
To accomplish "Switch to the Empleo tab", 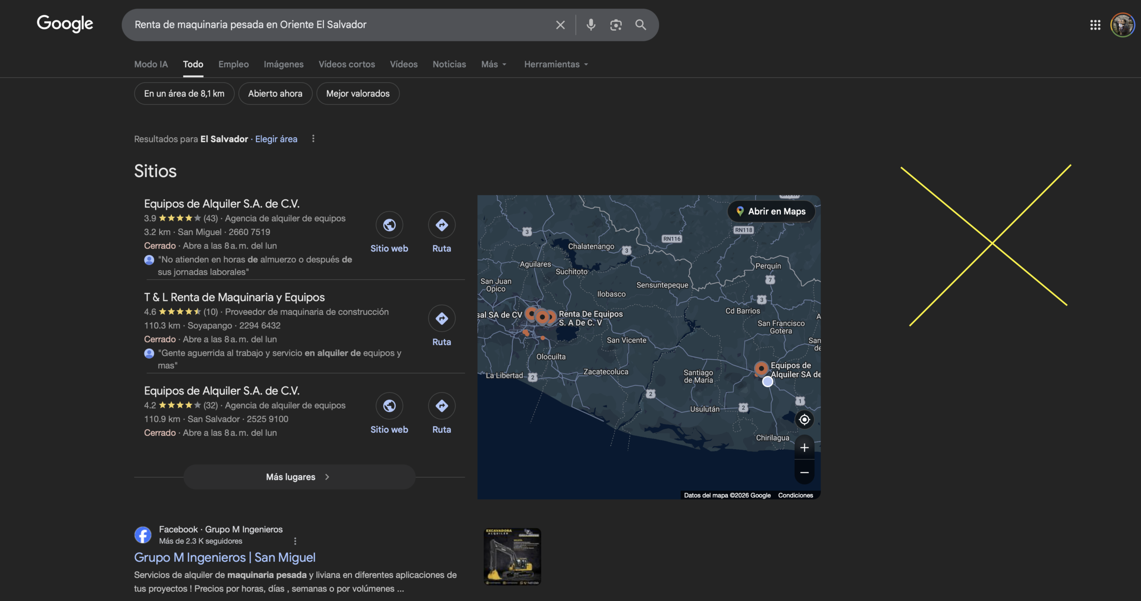I will point(234,64).
